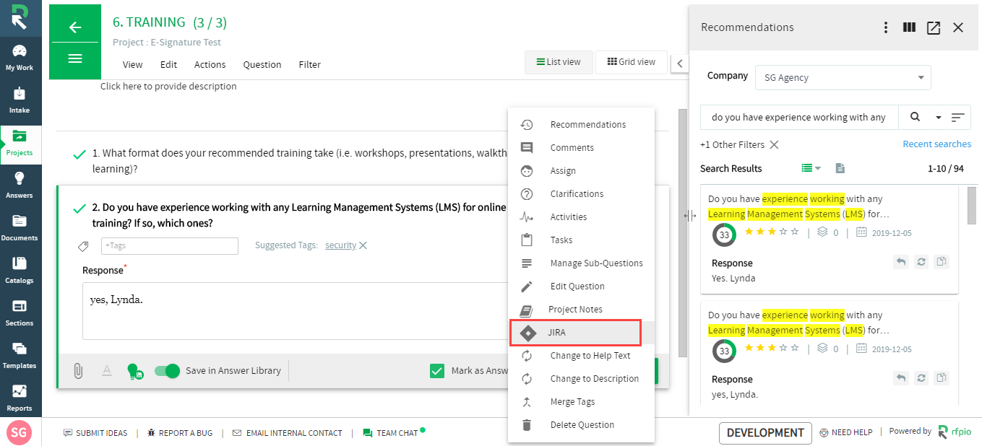Toggle Save in Answer Library switch
This screenshot has width=982, height=446.
pyautogui.click(x=167, y=371)
